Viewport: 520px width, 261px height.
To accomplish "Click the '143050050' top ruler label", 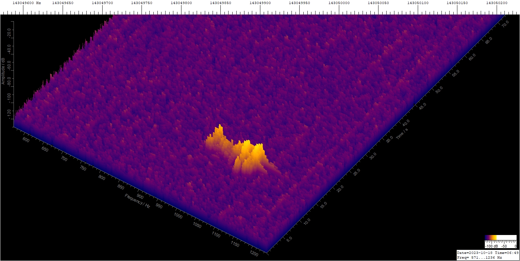I will 378,3.
